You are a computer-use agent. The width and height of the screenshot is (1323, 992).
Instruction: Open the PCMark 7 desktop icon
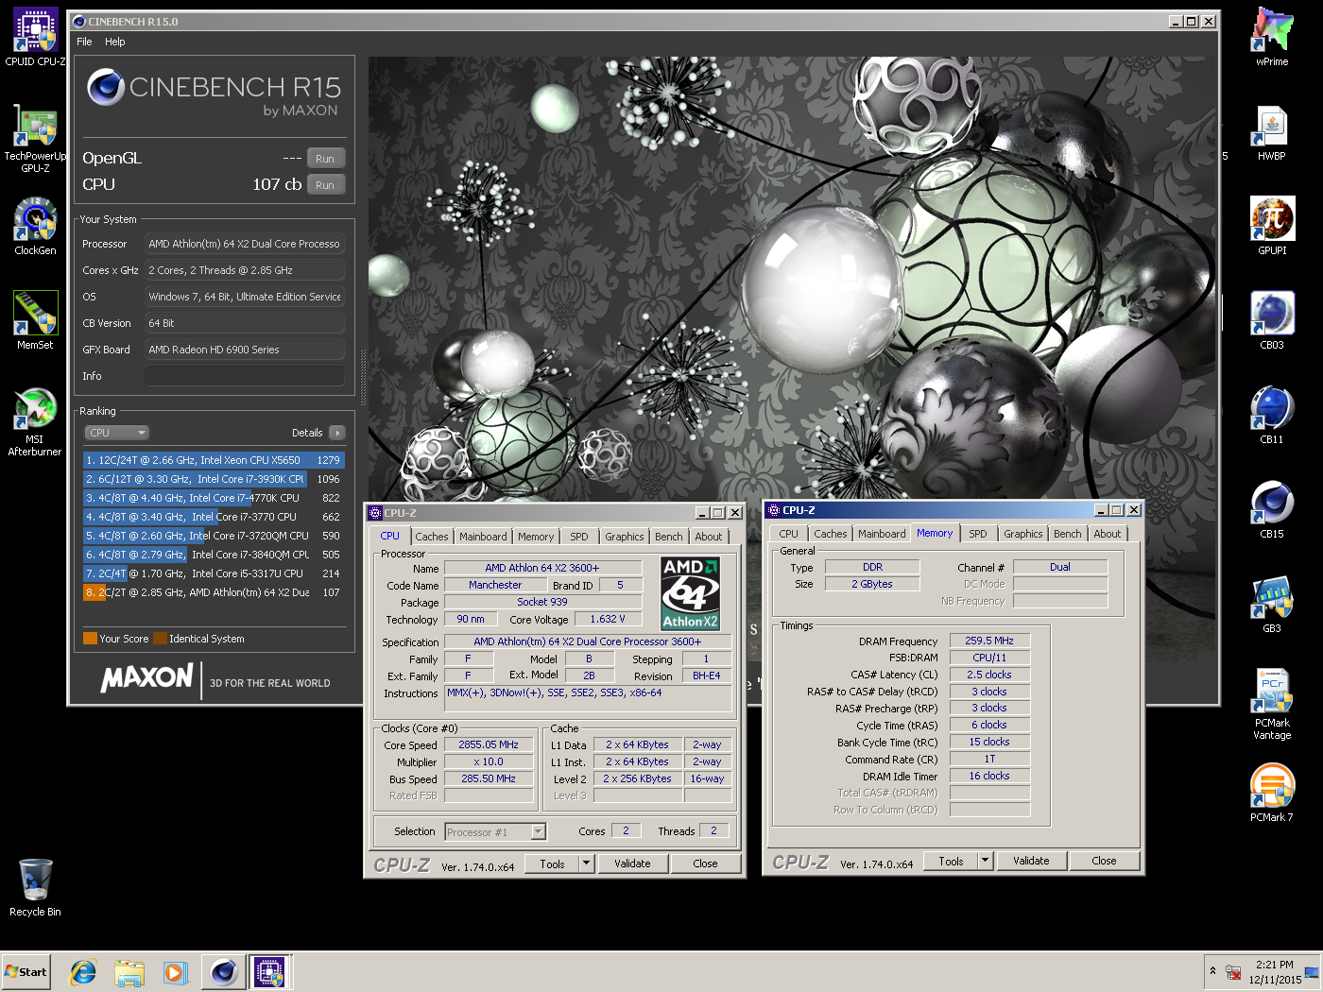pos(1272,793)
